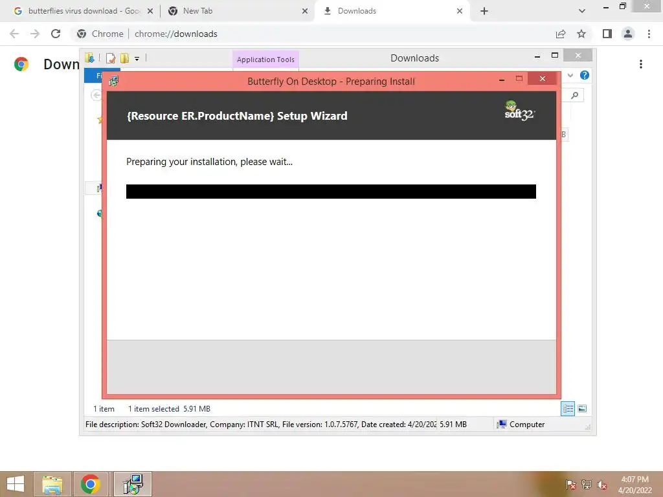Viewport: 663px width, 497px height.
Task: Click Explorer Properties quick access icon
Action: click(110, 58)
